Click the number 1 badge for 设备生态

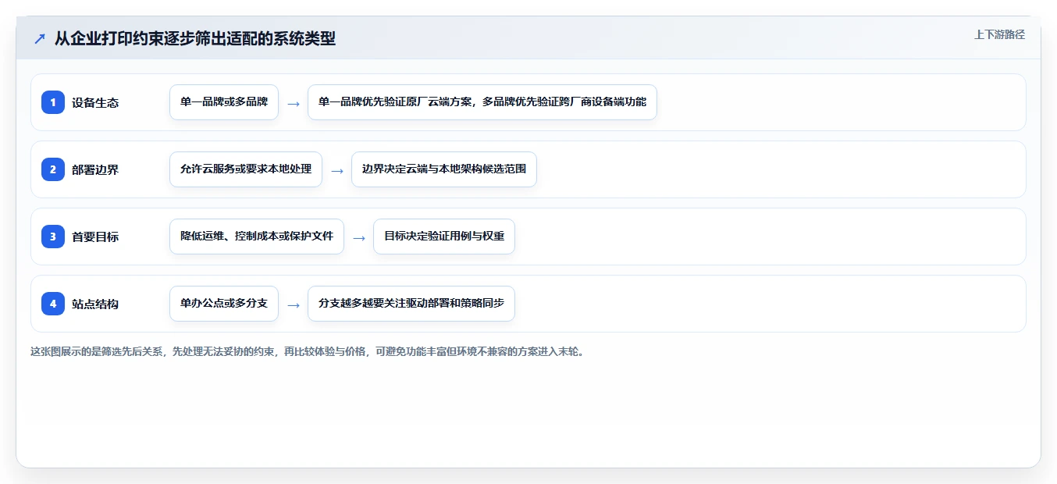(x=53, y=102)
